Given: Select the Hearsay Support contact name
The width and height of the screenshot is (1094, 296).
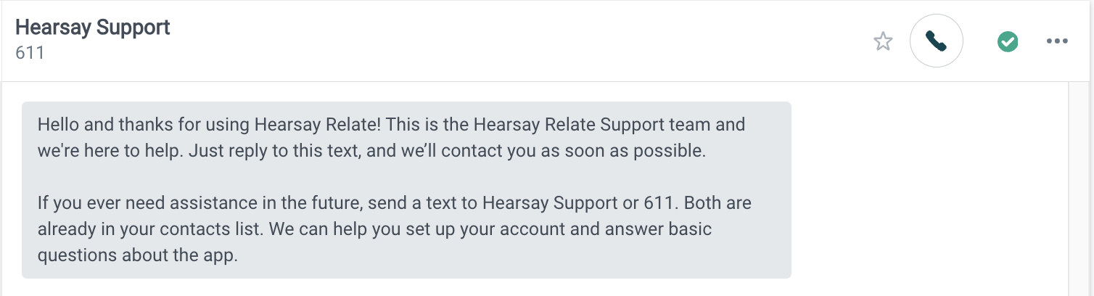Looking at the screenshot, I should tap(93, 28).
